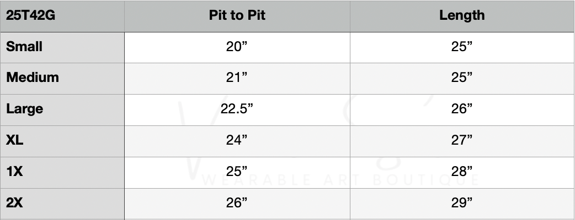Screen dimensions: 575x220
Task: Select the 24” Pit to Pit cell
Action: (x=237, y=140)
